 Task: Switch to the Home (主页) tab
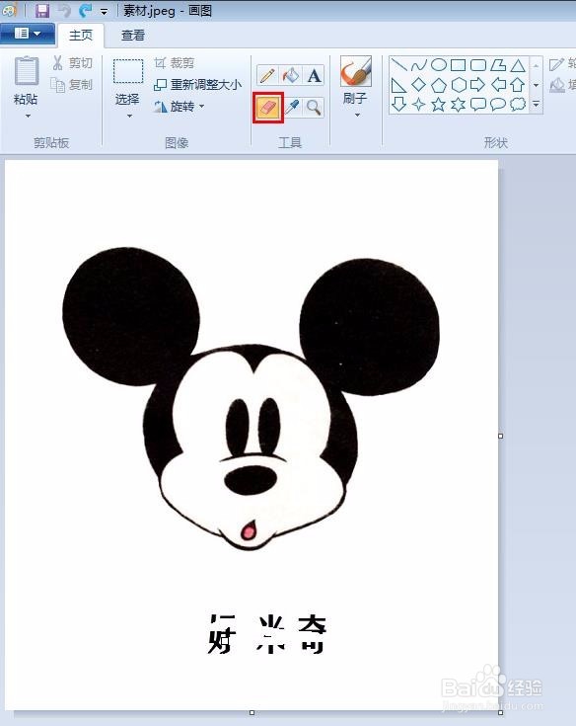pos(81,36)
